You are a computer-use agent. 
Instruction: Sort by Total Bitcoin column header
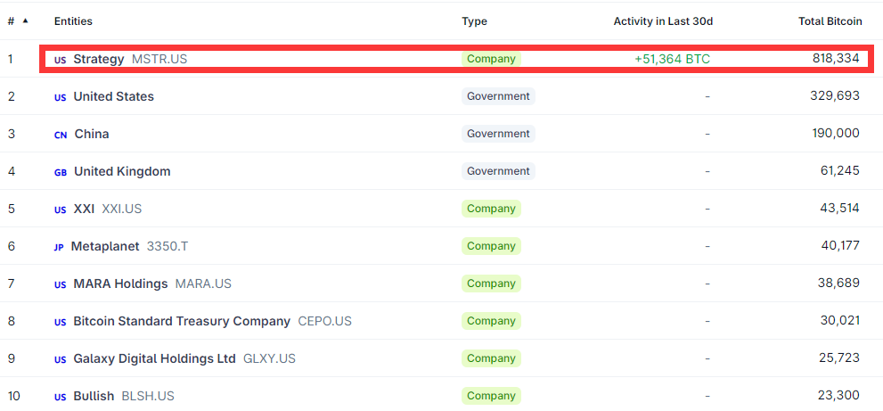coord(830,21)
